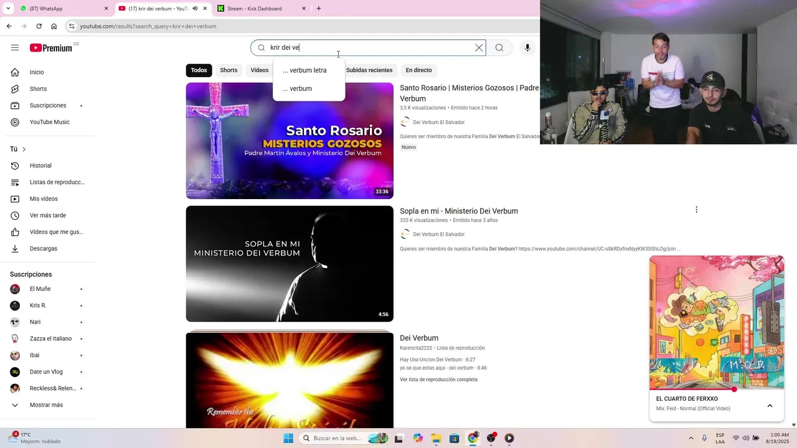797x448 pixels.
Task: Open Sopla en mi video title
Action: coord(459,211)
